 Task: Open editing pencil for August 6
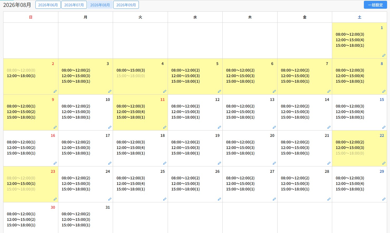pos(274,91)
